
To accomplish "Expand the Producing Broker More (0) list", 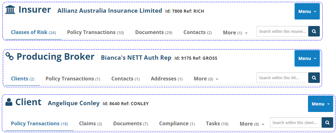I will coord(206,79).
